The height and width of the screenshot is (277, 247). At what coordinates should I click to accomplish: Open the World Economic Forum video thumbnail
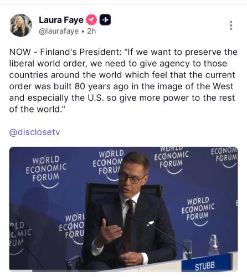point(124,209)
